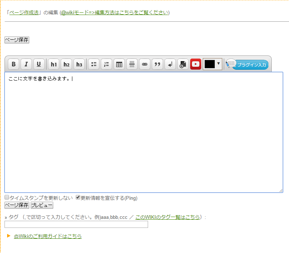
Task: Insert a hyperlink with the chain icon
Action: coord(145,64)
